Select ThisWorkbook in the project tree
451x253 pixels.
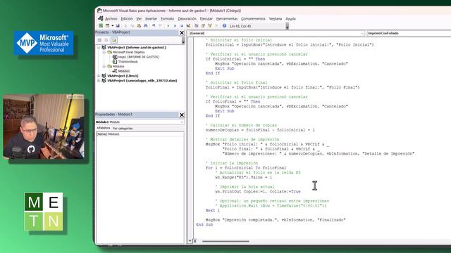pyautogui.click(x=128, y=62)
